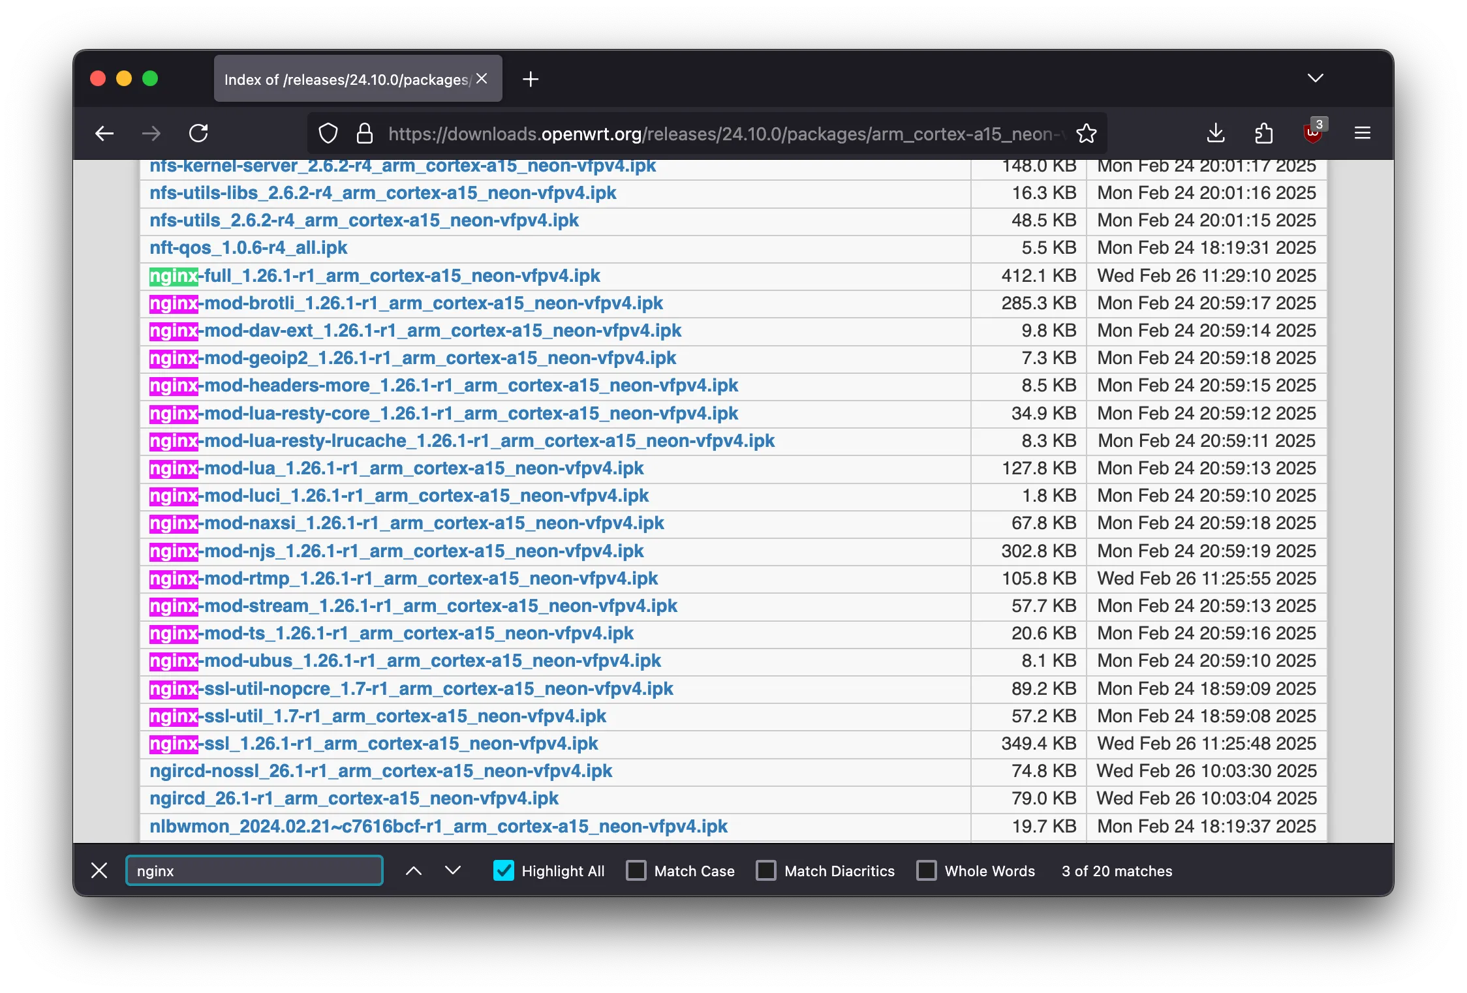Bookmark this page with the star

(x=1087, y=134)
